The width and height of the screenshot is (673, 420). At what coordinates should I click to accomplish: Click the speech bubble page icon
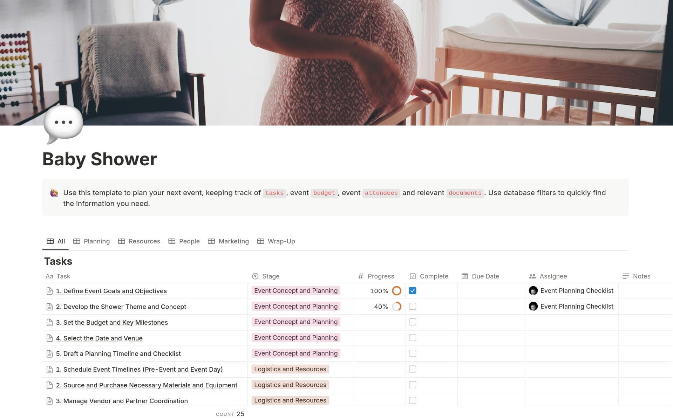click(63, 123)
